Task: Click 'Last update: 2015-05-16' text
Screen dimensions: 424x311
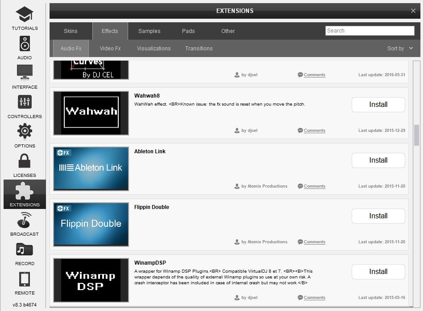Action: (382, 298)
